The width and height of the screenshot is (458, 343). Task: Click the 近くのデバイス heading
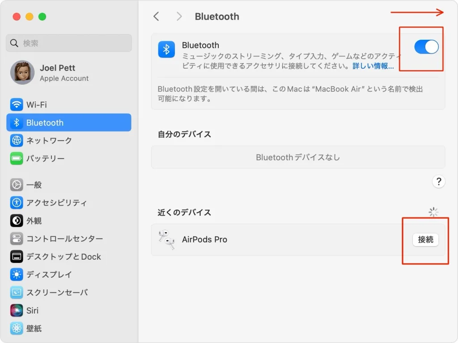pos(184,212)
